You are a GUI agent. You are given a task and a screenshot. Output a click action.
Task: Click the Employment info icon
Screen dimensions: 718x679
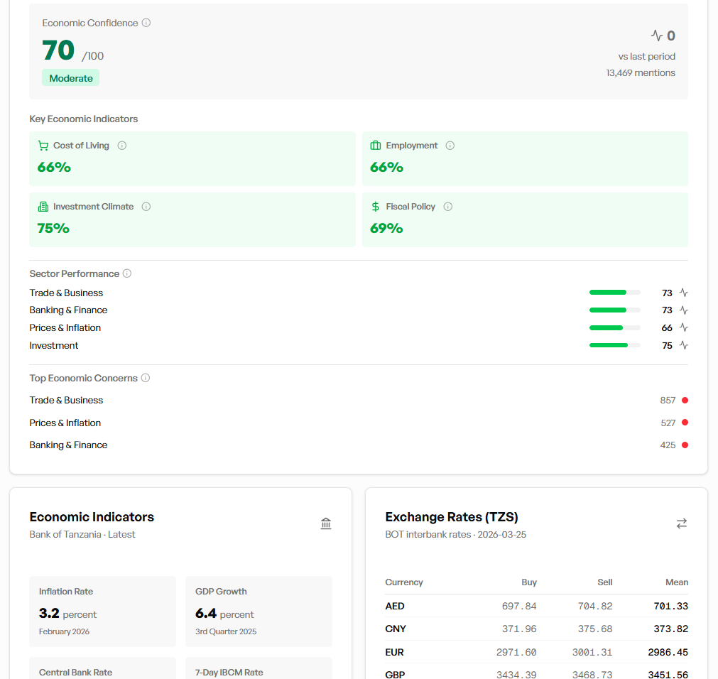pyautogui.click(x=450, y=146)
